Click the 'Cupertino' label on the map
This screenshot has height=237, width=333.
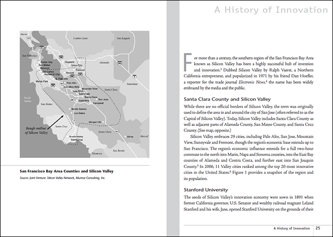(x=84, y=101)
